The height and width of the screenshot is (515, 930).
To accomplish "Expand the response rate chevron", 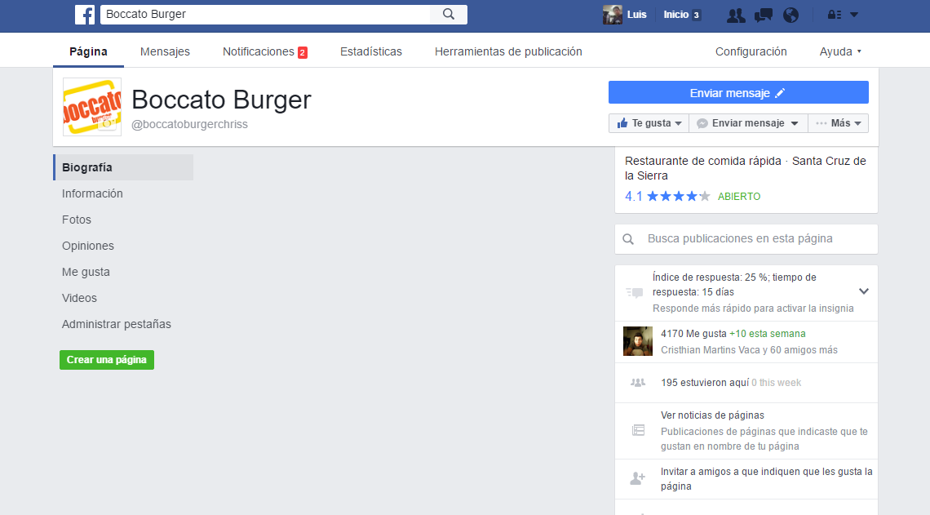I will 864,291.
